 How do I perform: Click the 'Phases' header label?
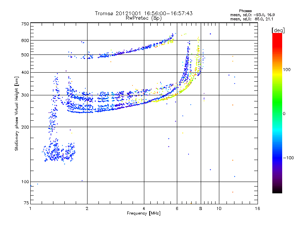[245, 11]
